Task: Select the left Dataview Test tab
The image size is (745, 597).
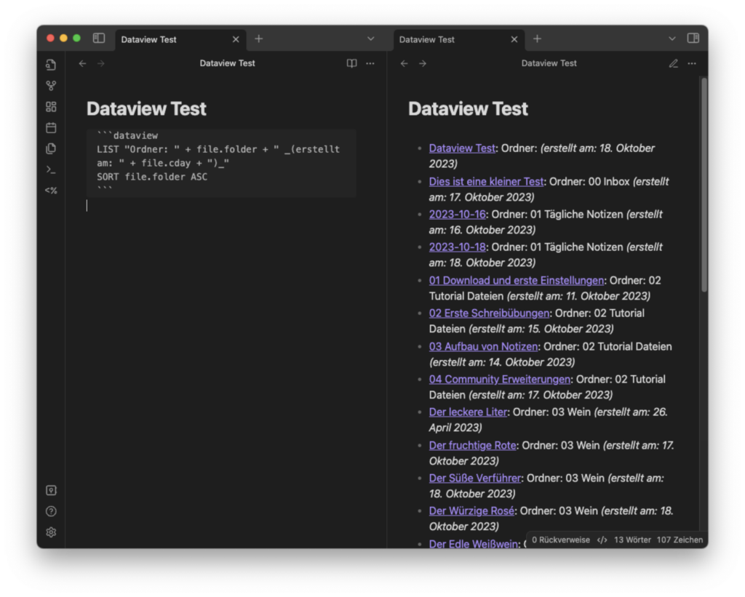Action: click(180, 40)
